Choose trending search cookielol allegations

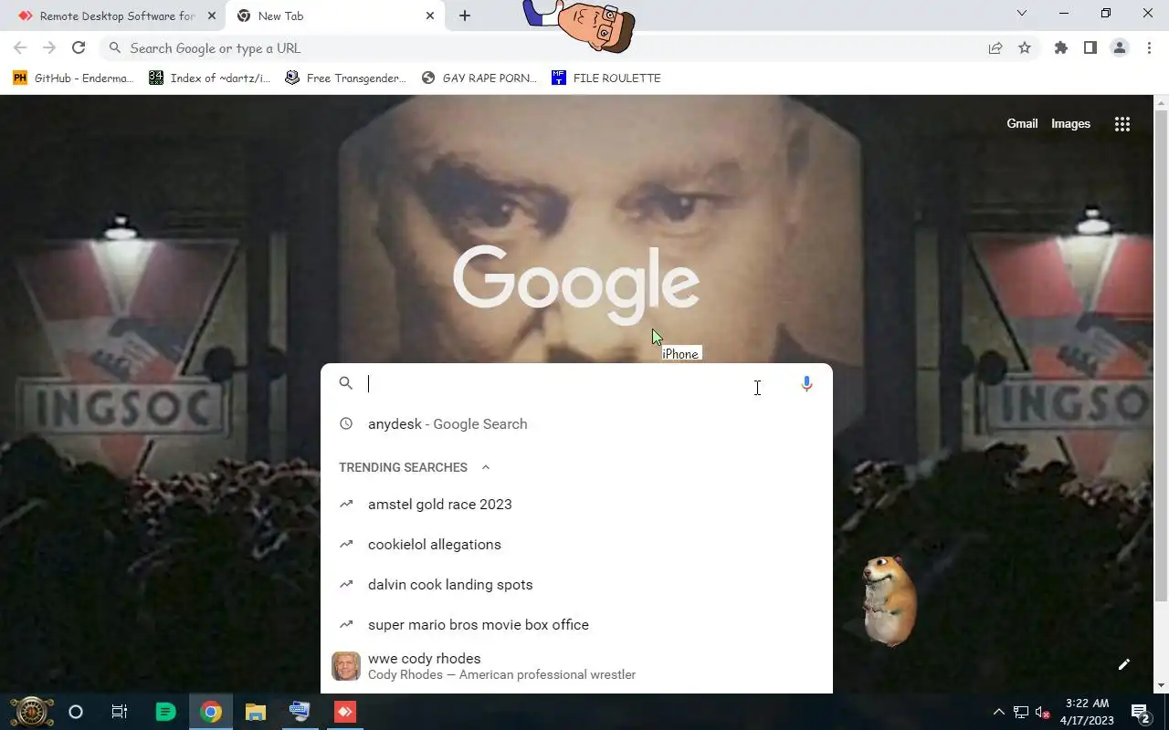click(576, 545)
